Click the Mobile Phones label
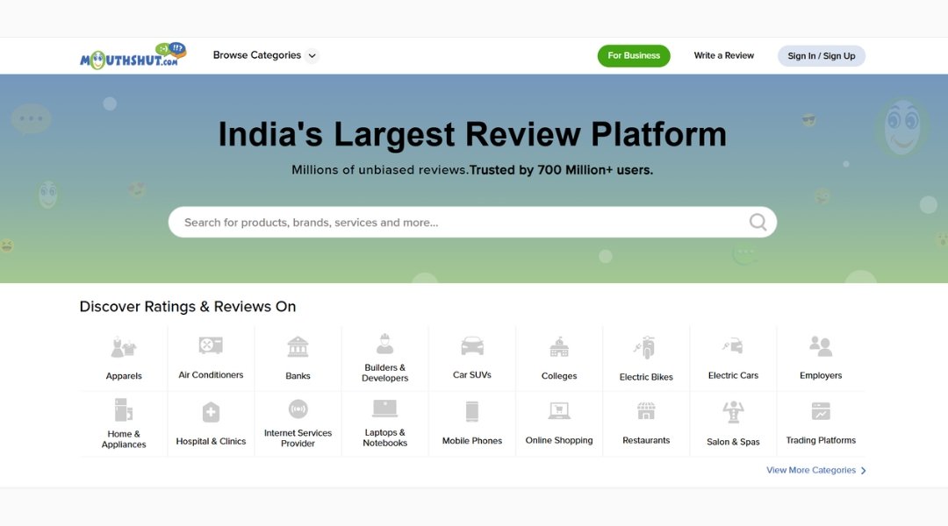The width and height of the screenshot is (948, 526). click(472, 441)
